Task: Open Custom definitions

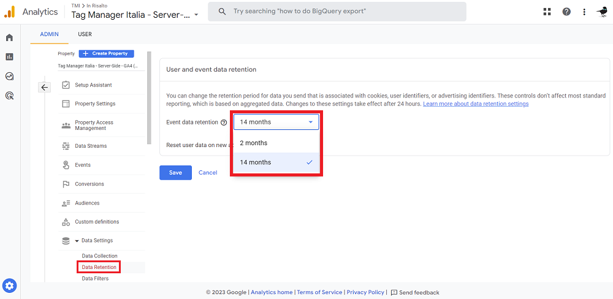Action: (97, 222)
